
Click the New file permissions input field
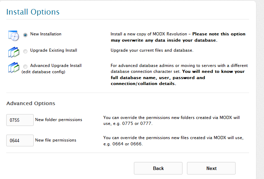point(20,140)
